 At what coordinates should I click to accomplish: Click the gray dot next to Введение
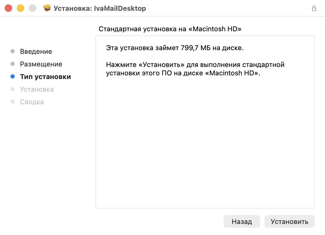[12, 51]
